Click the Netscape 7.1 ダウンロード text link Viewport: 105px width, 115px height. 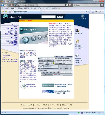(31, 85)
